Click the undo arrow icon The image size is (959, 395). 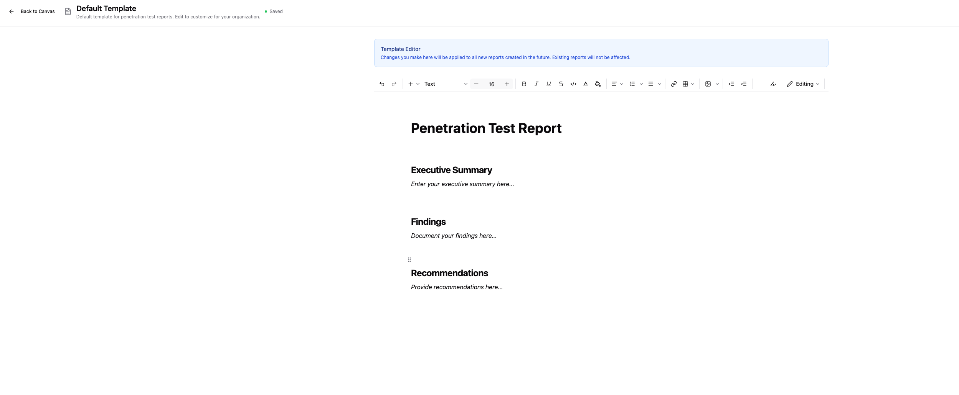pos(381,84)
